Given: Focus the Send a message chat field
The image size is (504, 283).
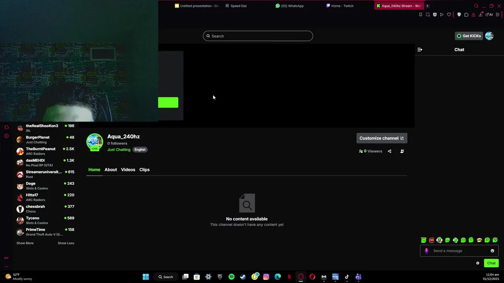Looking at the screenshot, I should click(459, 251).
